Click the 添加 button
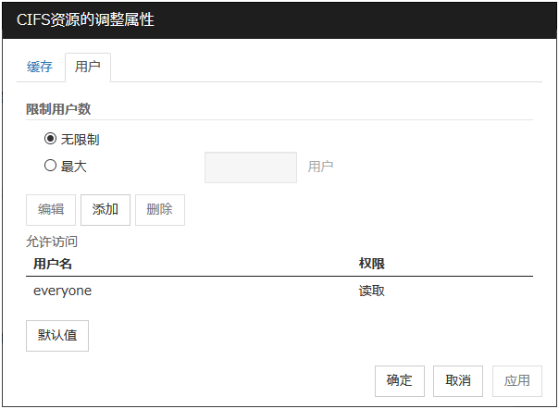Screen dimensions: 559x409 106,209
